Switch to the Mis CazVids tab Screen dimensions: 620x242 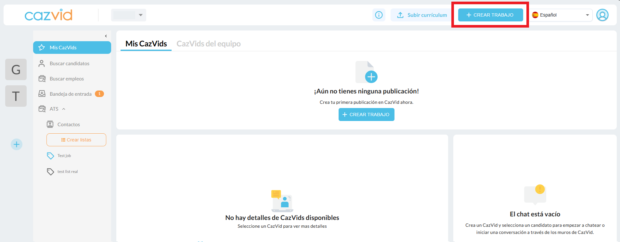point(146,44)
